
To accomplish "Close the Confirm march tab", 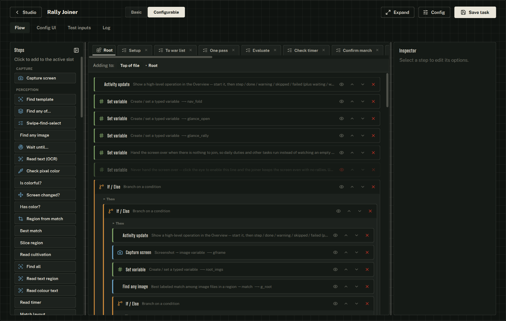I will (377, 50).
